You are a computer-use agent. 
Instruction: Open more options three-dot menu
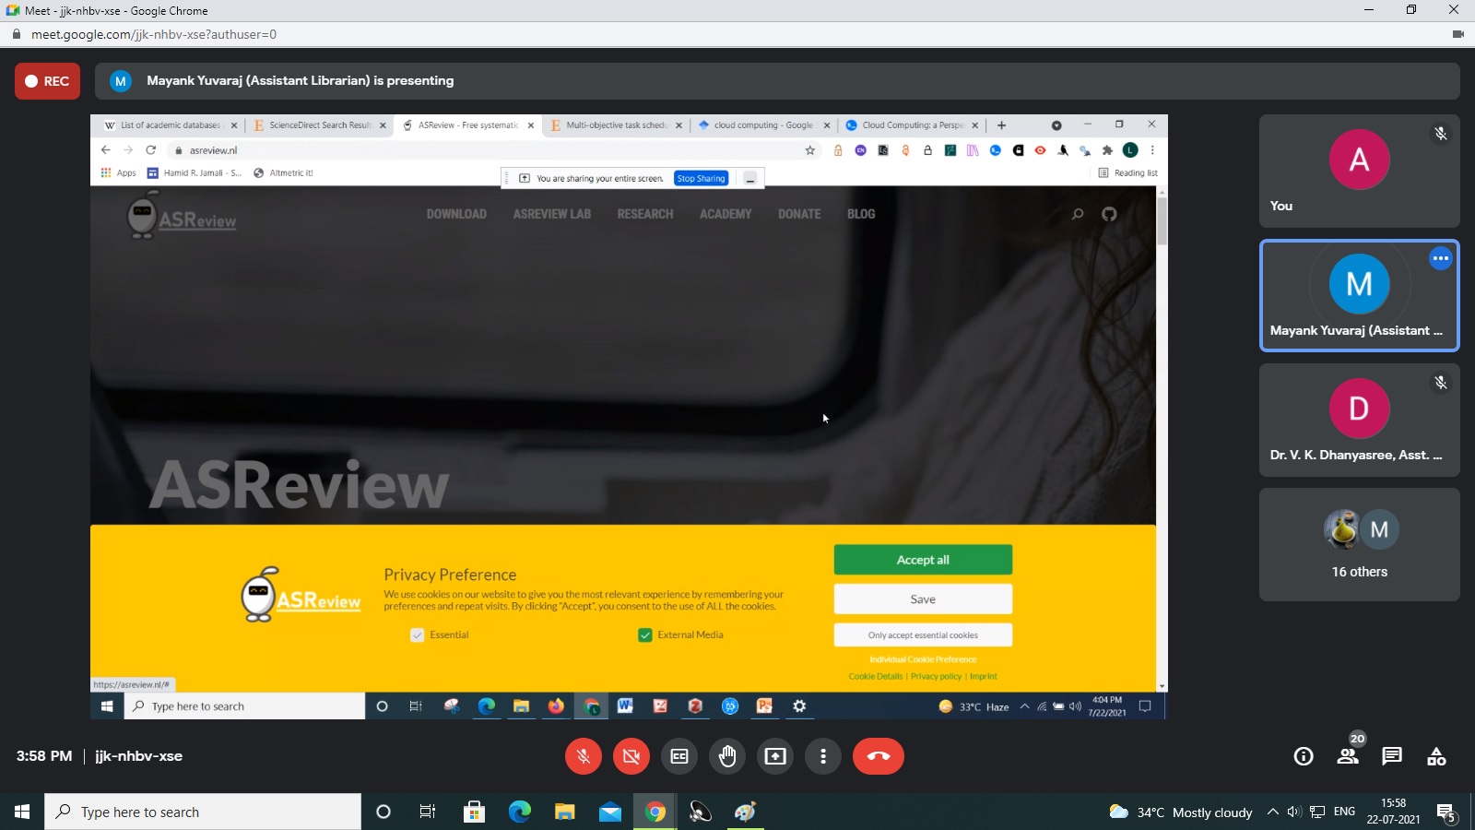coord(823,756)
